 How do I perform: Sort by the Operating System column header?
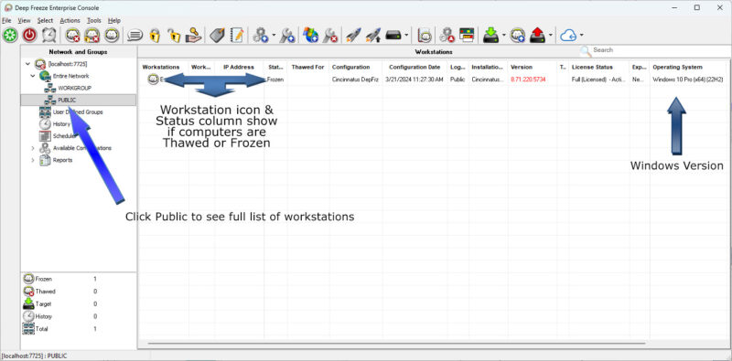[x=688, y=67]
